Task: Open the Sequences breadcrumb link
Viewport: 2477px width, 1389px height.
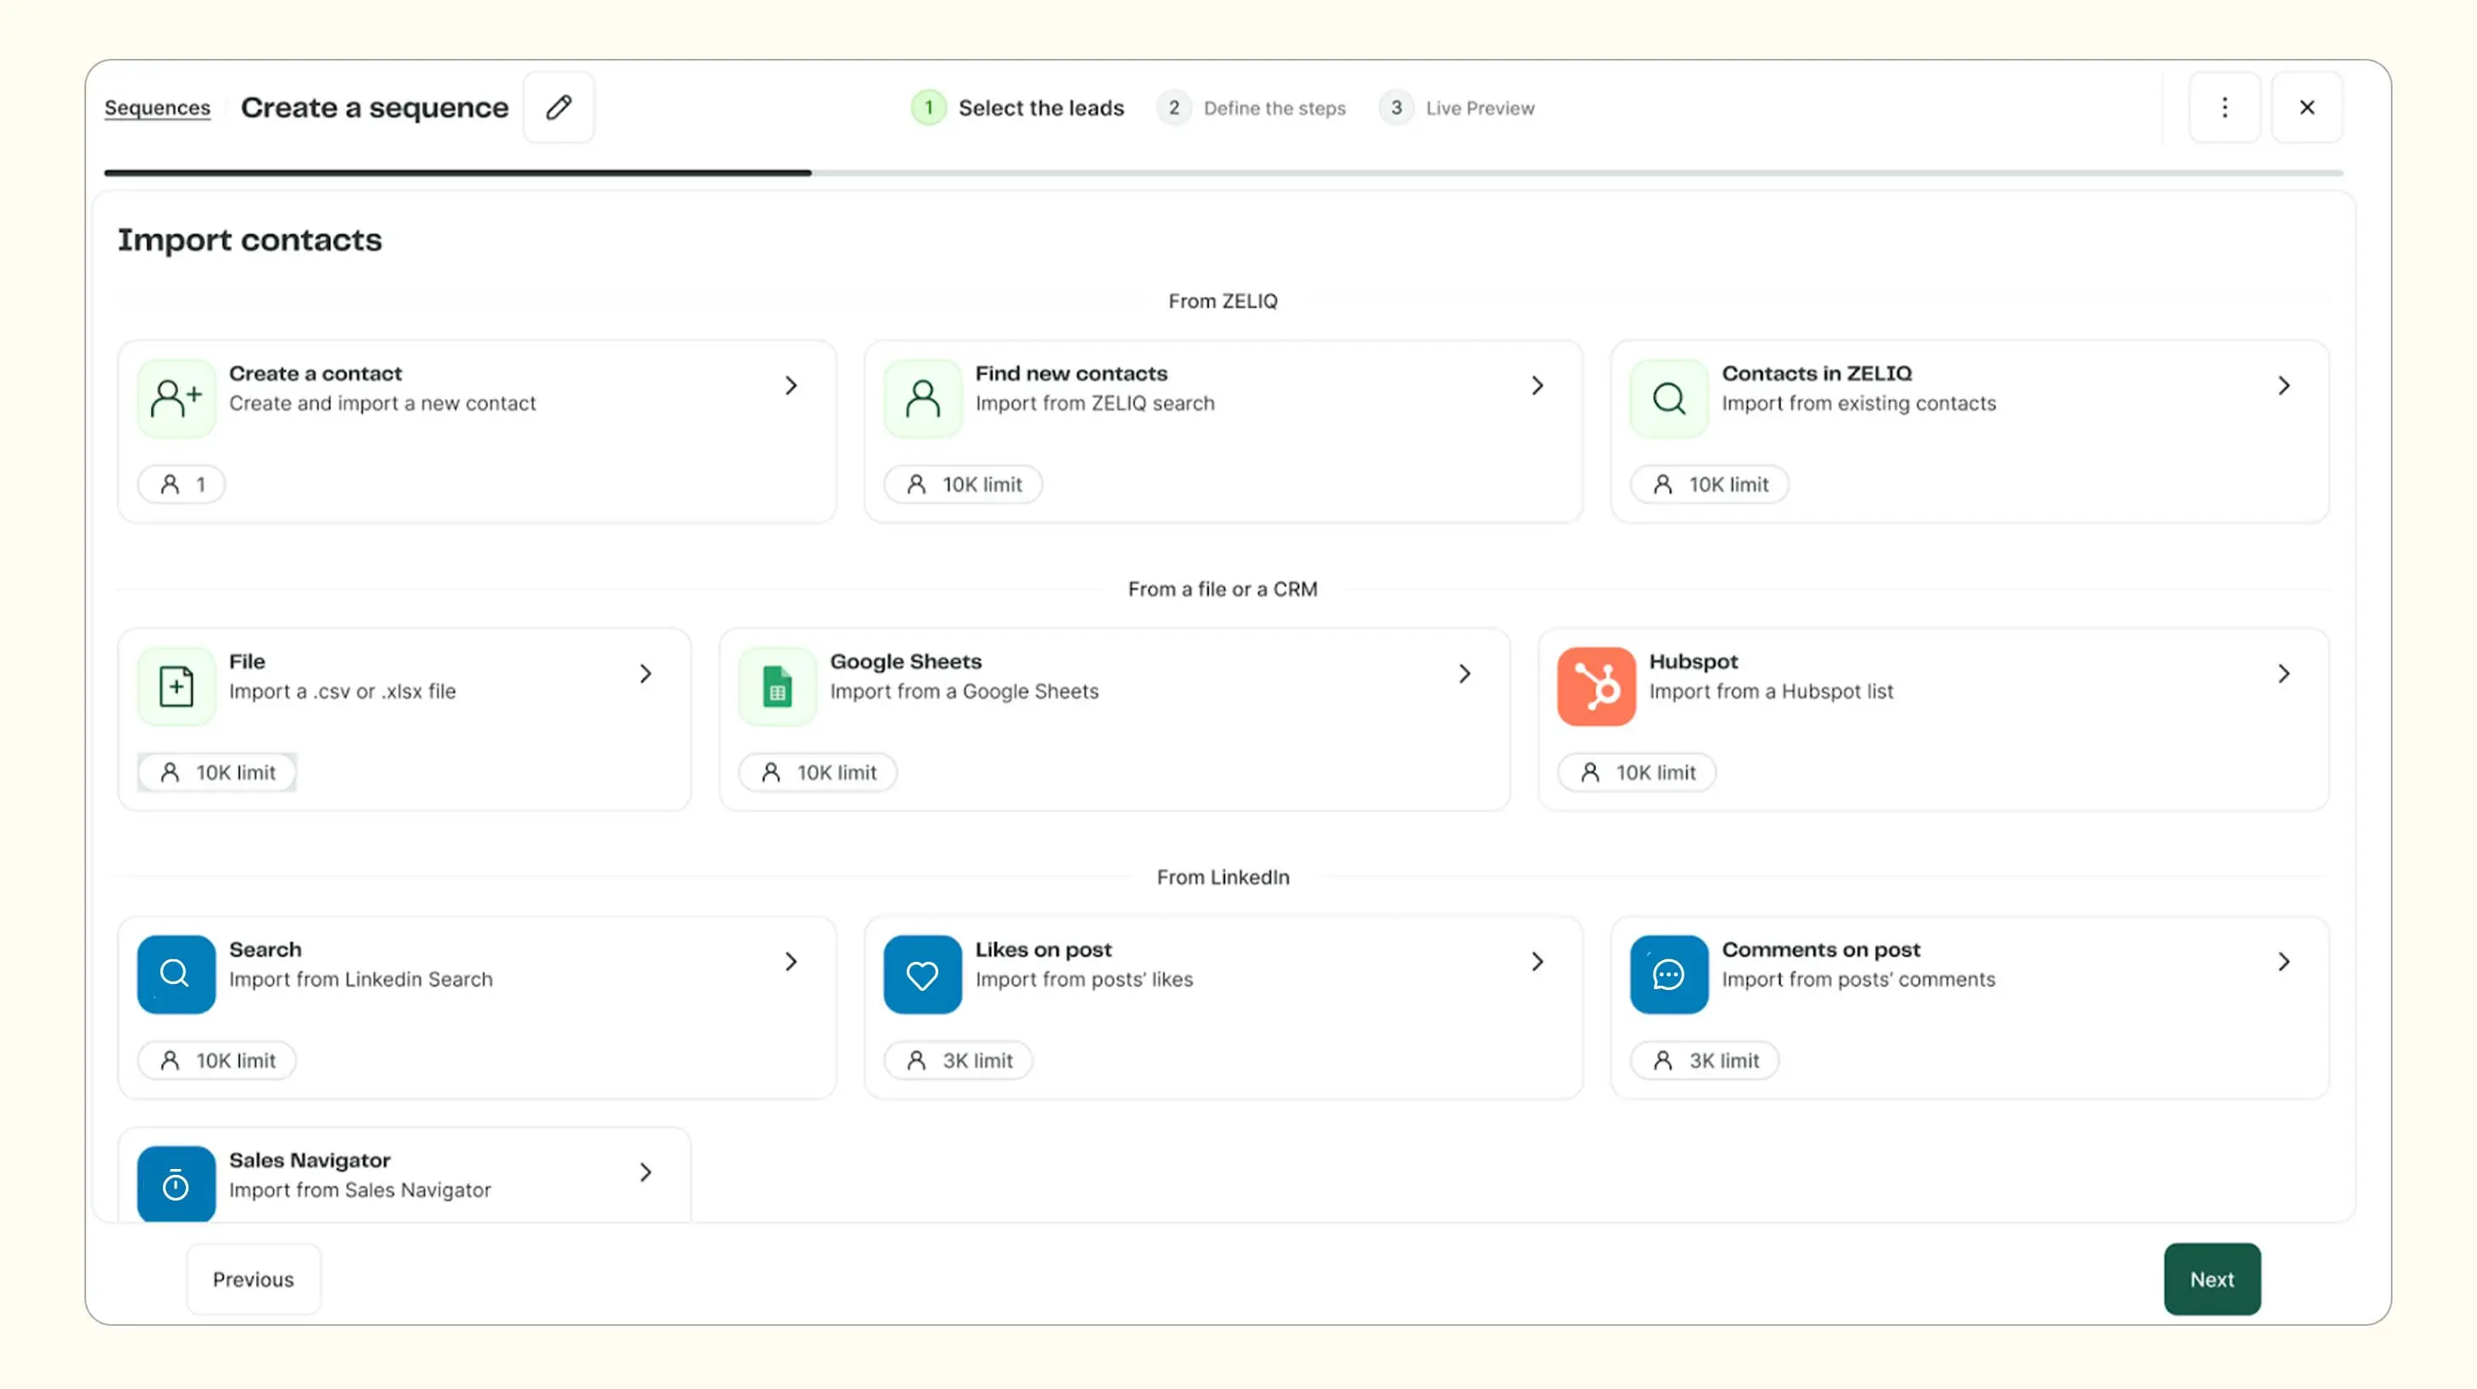Action: coord(157,107)
